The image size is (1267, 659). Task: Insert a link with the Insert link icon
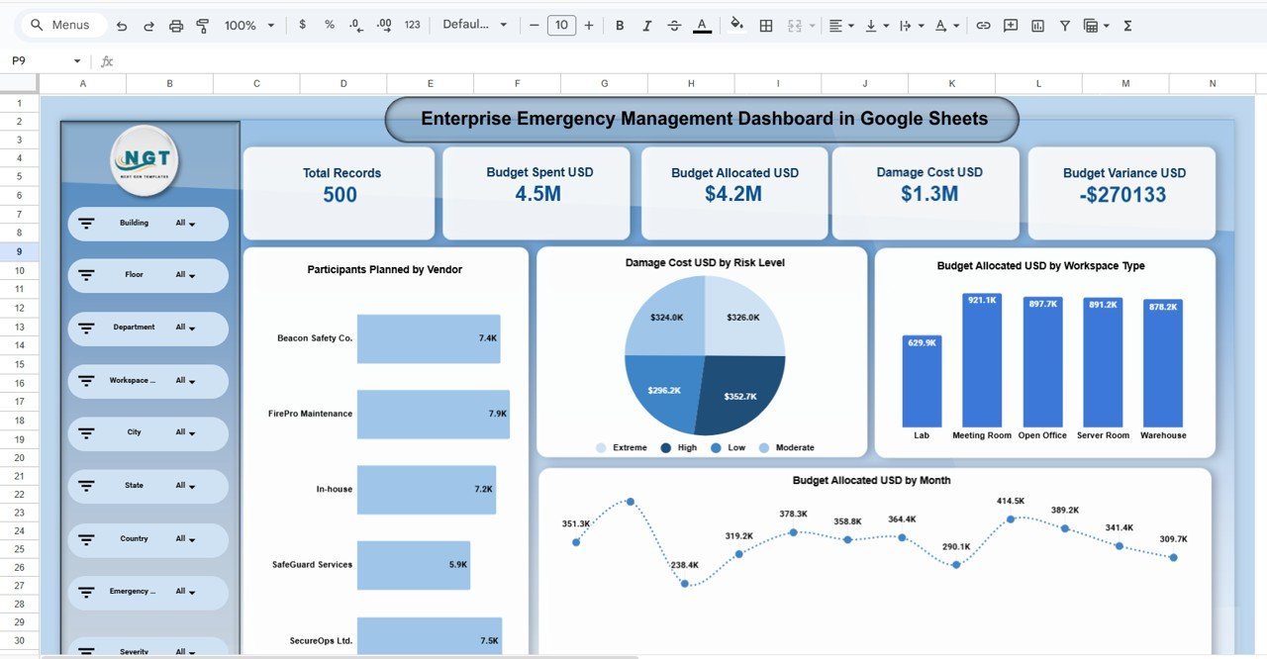(983, 25)
